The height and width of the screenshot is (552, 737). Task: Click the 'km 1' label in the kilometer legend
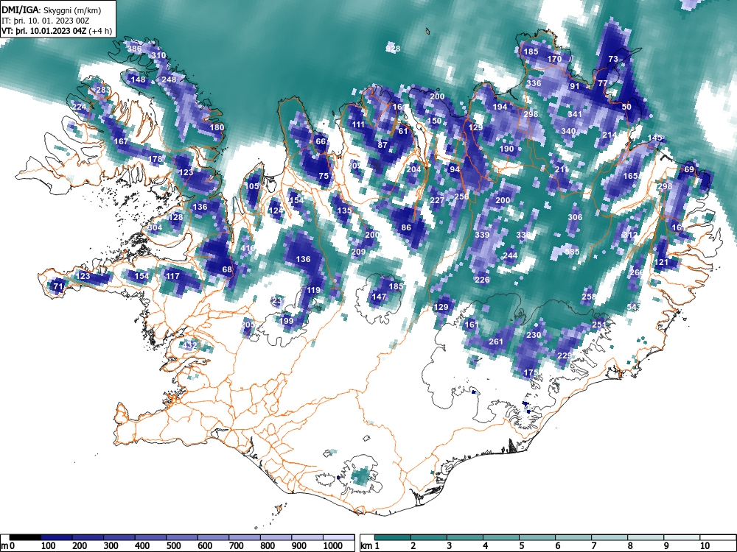pos(369,546)
